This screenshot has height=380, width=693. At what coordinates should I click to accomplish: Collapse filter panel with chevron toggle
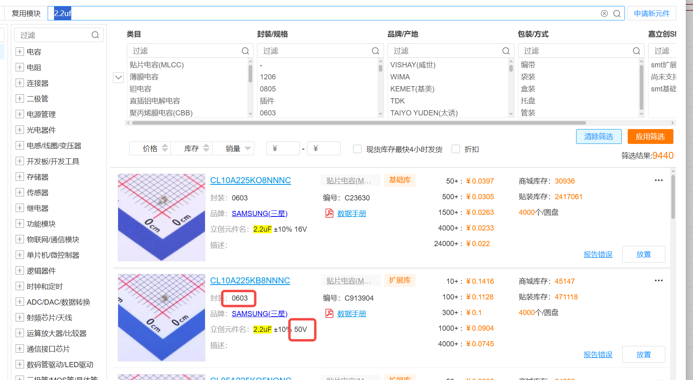coord(119,77)
